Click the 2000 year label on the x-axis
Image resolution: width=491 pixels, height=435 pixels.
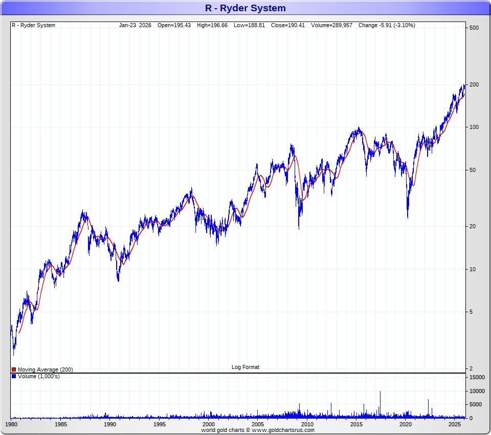(209, 425)
